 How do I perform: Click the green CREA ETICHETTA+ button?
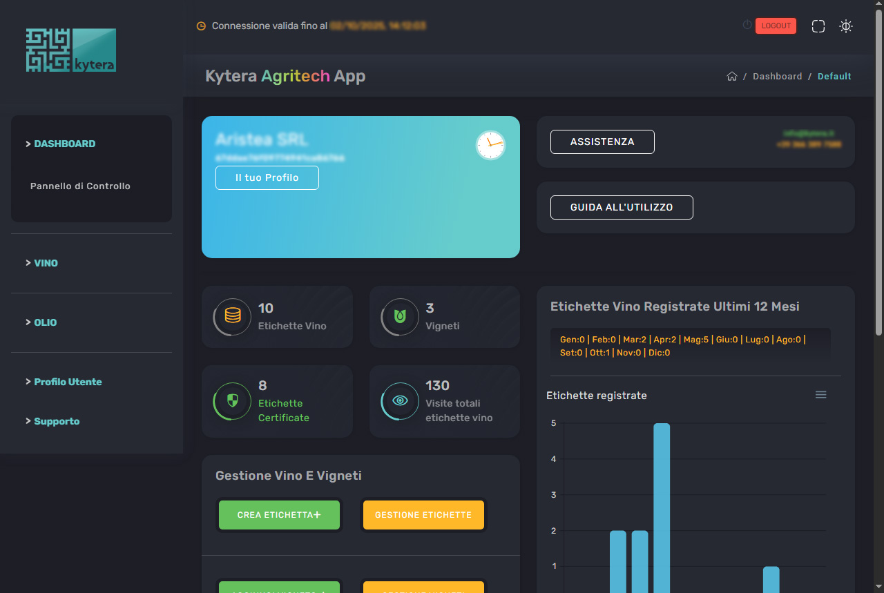pyautogui.click(x=279, y=515)
